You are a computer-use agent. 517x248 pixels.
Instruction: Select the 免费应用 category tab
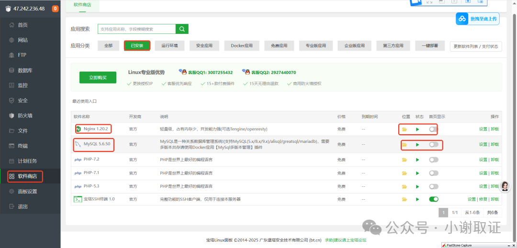tap(279, 46)
